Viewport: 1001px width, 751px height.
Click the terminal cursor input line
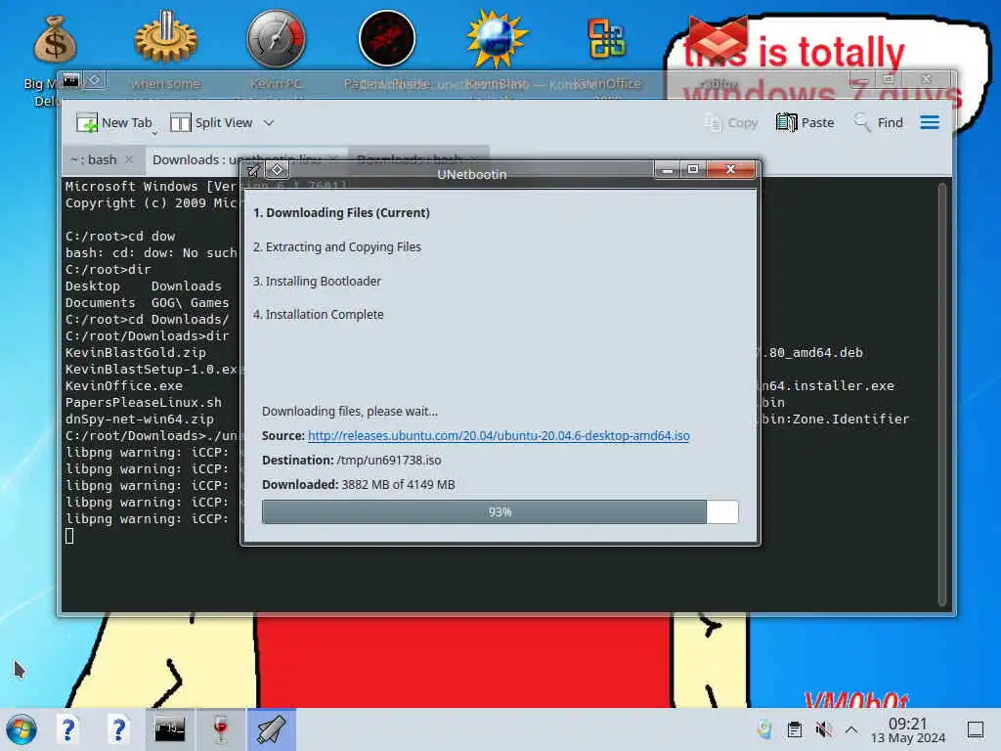pos(69,537)
